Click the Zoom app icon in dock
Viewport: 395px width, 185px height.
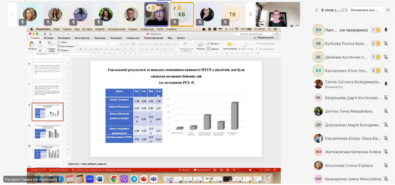point(90,179)
